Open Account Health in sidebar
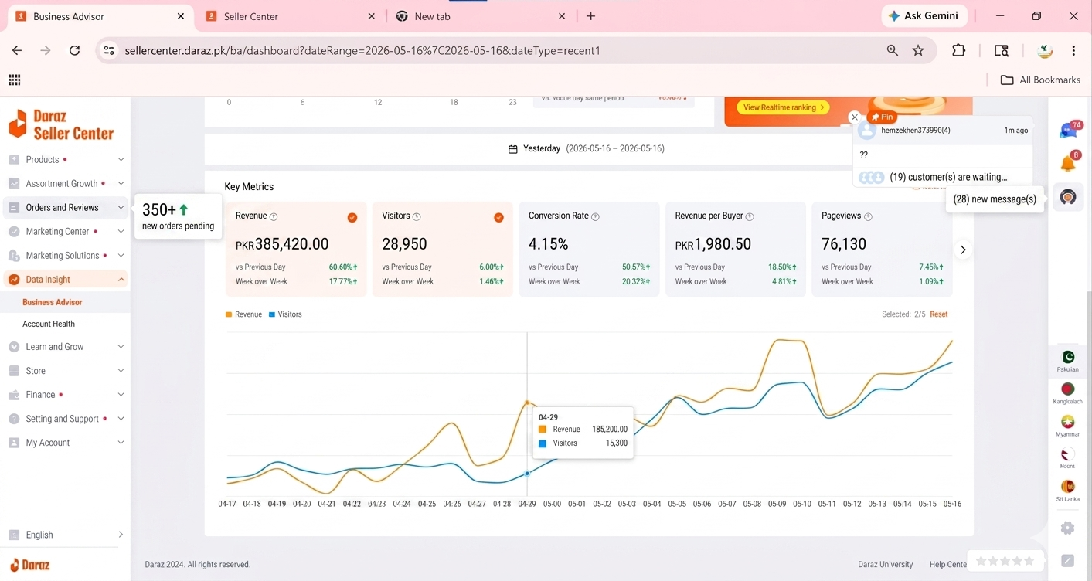Viewport: 1092px width, 581px height. pyautogui.click(x=49, y=324)
